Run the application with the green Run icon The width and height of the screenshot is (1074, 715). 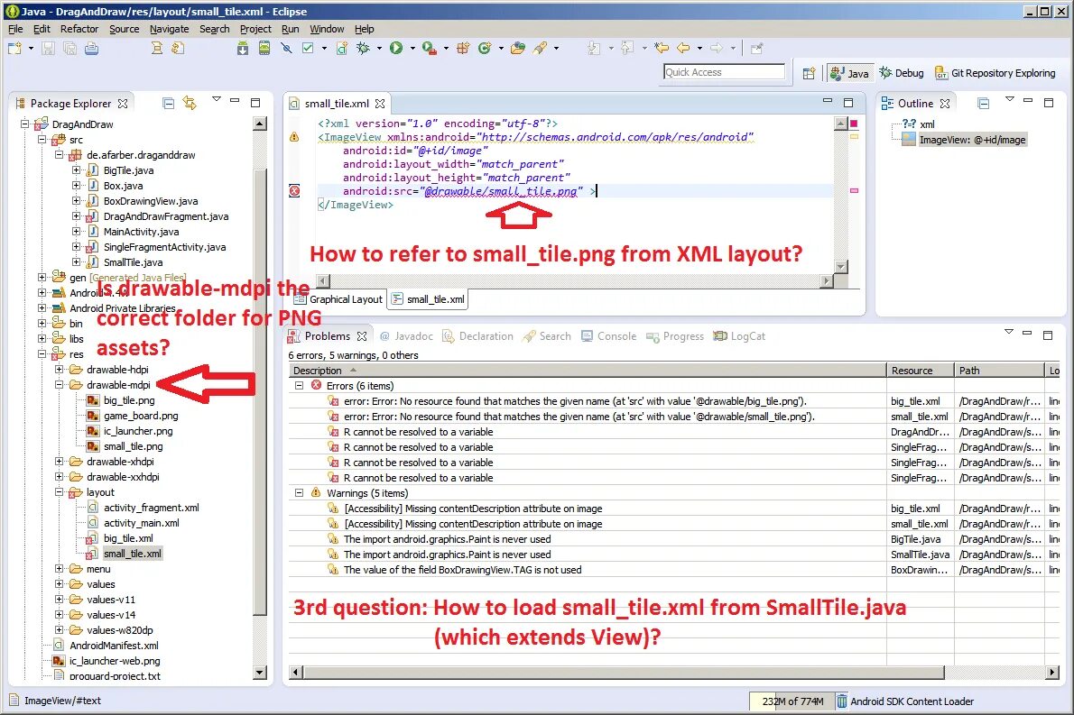[396, 48]
